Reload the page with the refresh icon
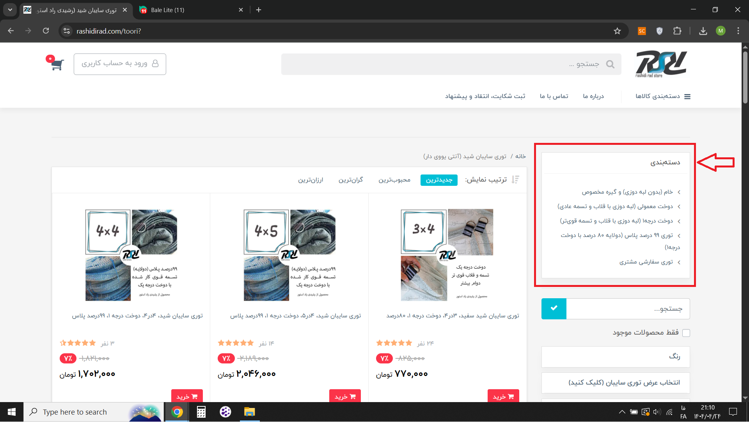The width and height of the screenshot is (749, 422). click(x=46, y=31)
